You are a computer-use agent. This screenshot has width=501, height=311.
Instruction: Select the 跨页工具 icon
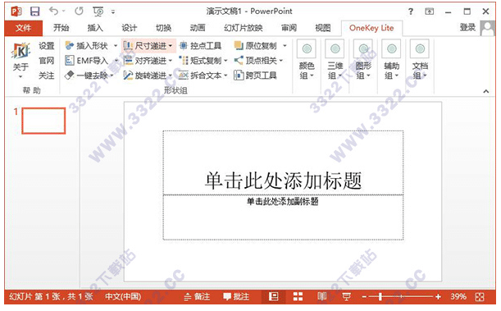coord(239,75)
